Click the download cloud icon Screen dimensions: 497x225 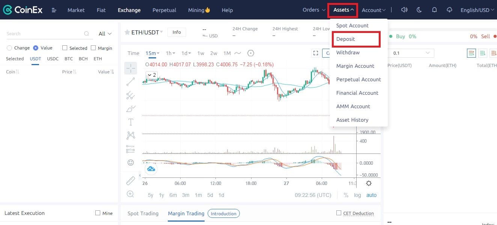tap(449, 10)
